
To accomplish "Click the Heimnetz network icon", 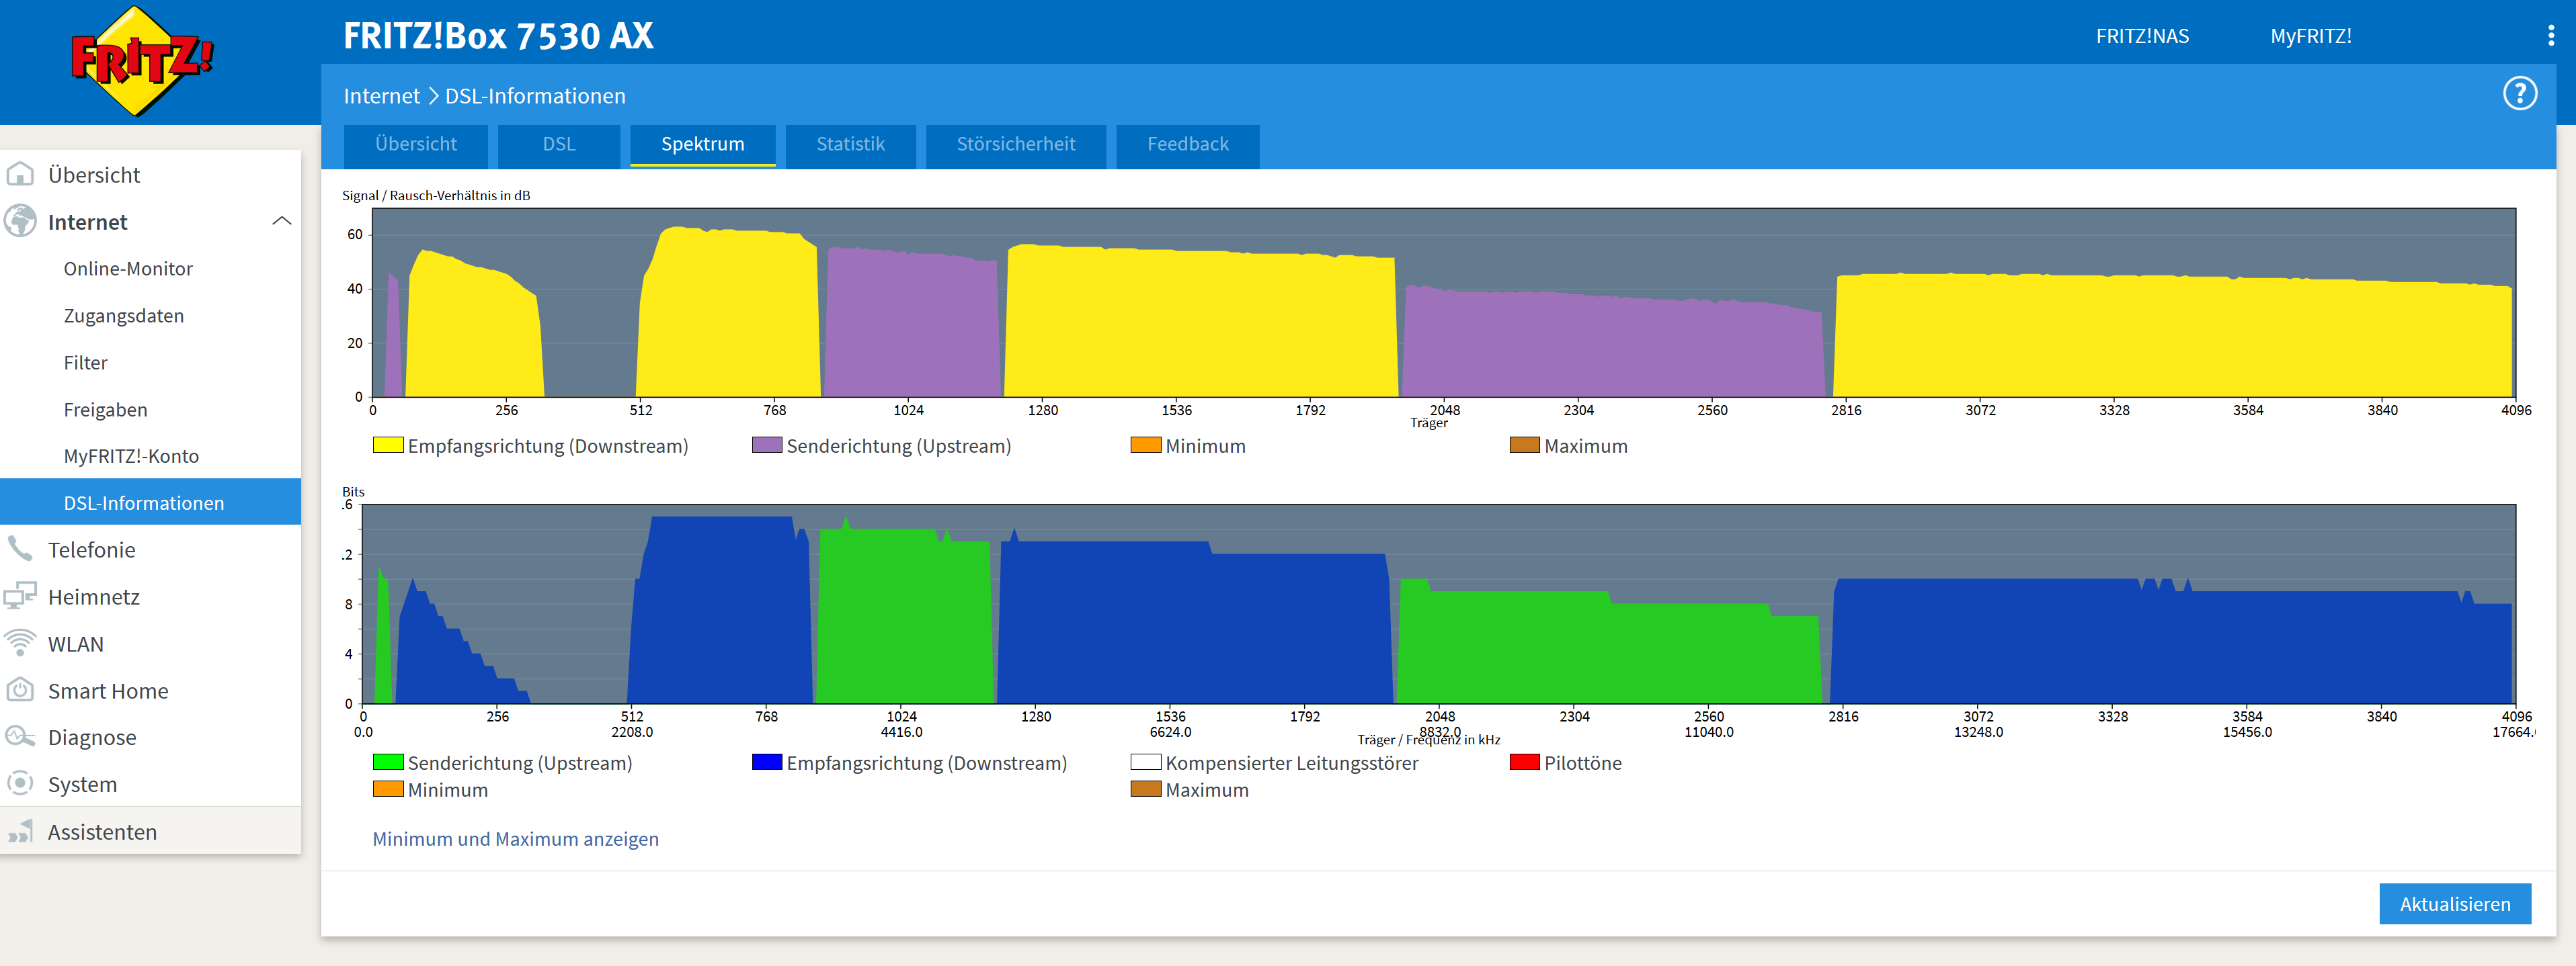I will 20,597.
